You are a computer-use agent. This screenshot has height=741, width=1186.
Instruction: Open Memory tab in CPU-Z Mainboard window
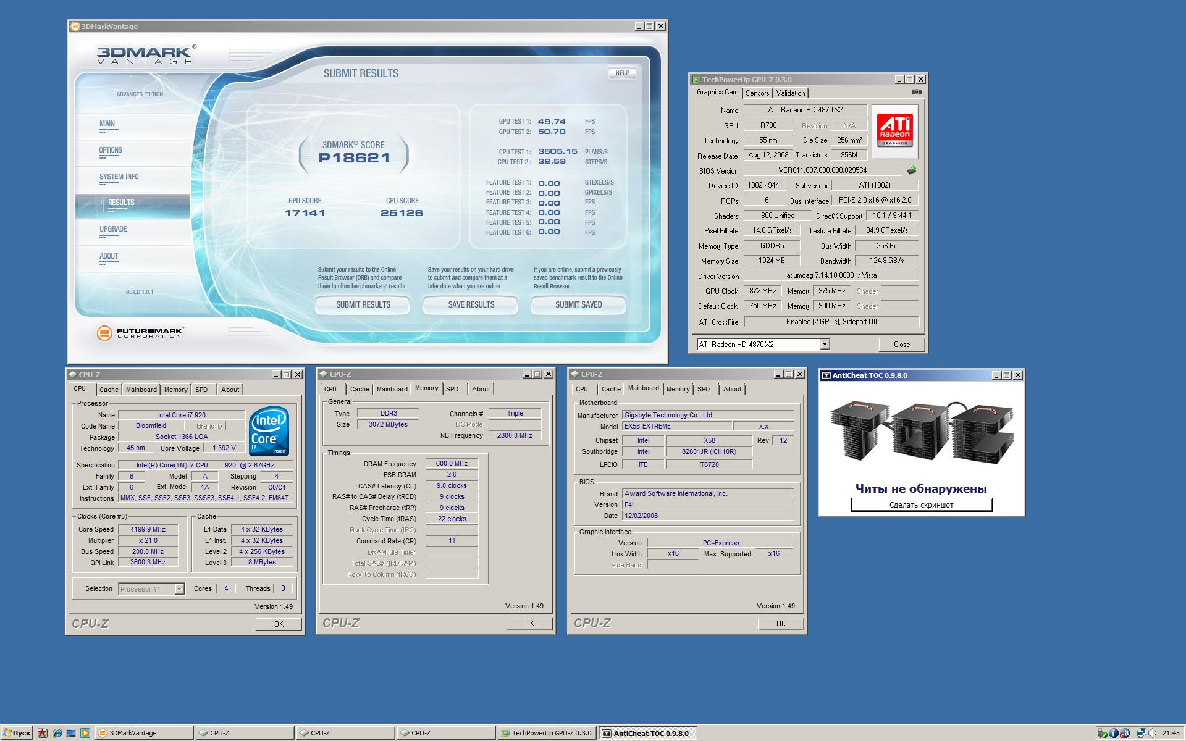click(x=678, y=389)
